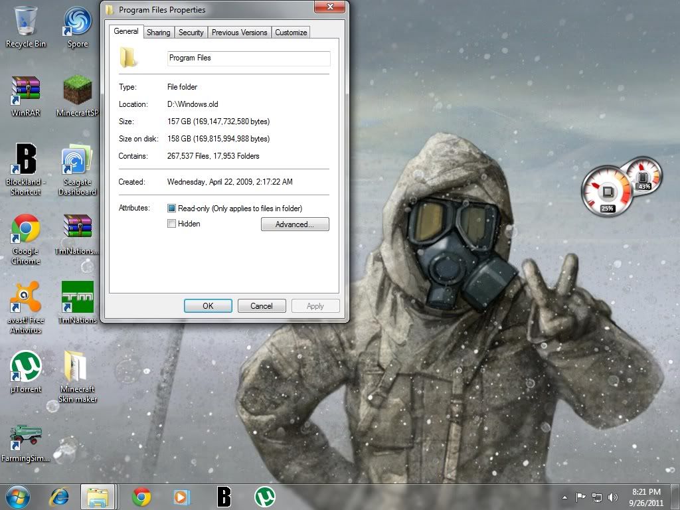
Task: Select the green TmNations game shortcut
Action: click(78, 302)
